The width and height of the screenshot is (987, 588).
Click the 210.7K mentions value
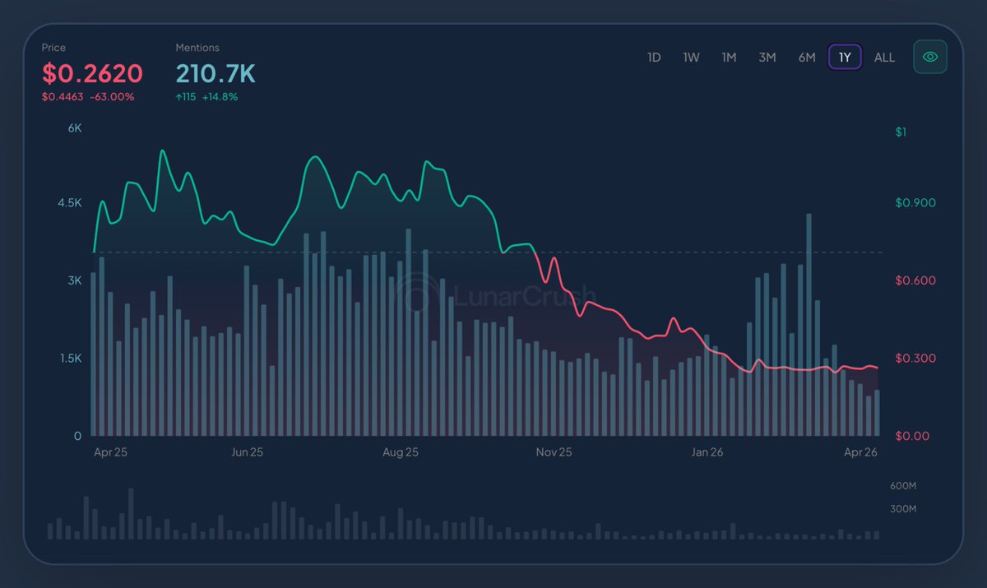pyautogui.click(x=215, y=74)
